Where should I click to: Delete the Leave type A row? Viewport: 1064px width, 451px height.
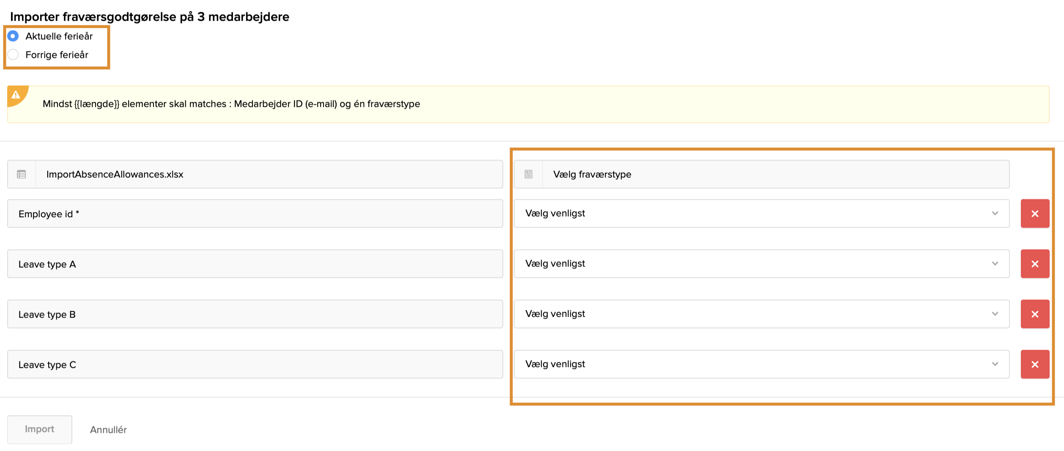1034,264
